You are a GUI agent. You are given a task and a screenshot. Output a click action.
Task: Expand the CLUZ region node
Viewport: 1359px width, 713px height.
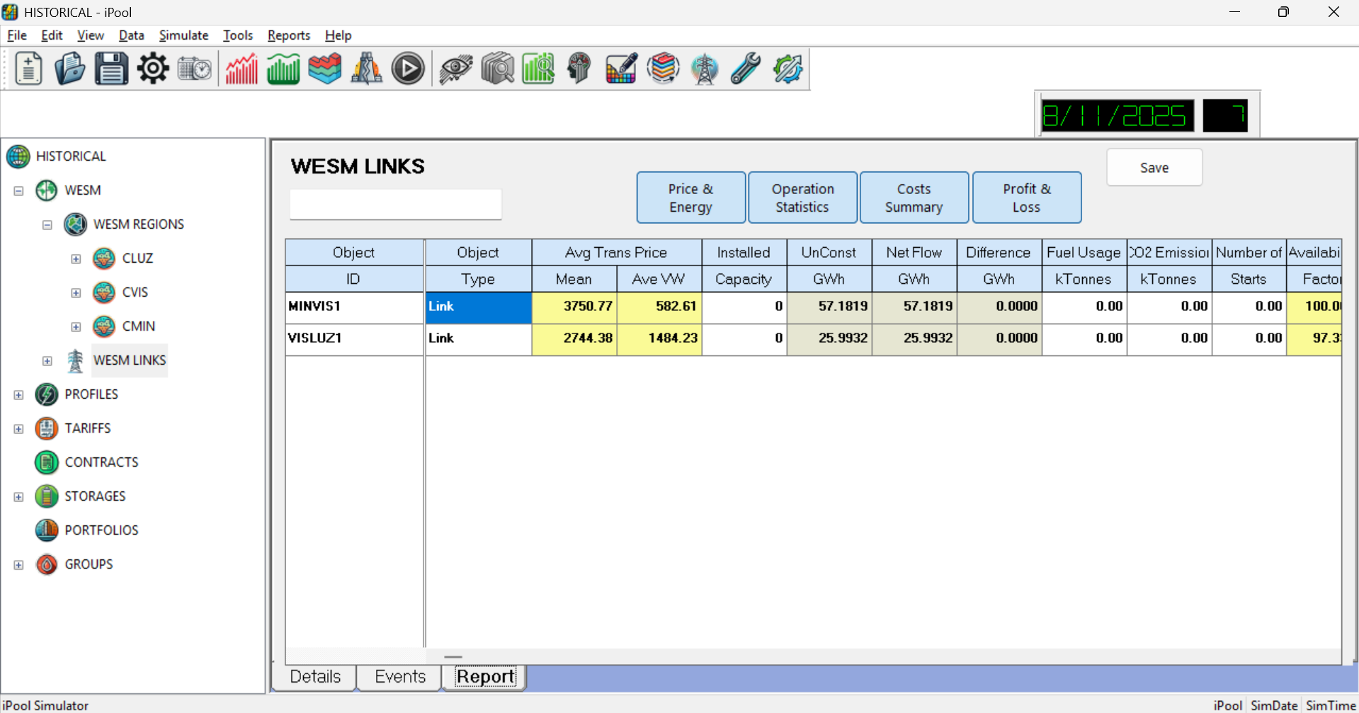pos(76,258)
